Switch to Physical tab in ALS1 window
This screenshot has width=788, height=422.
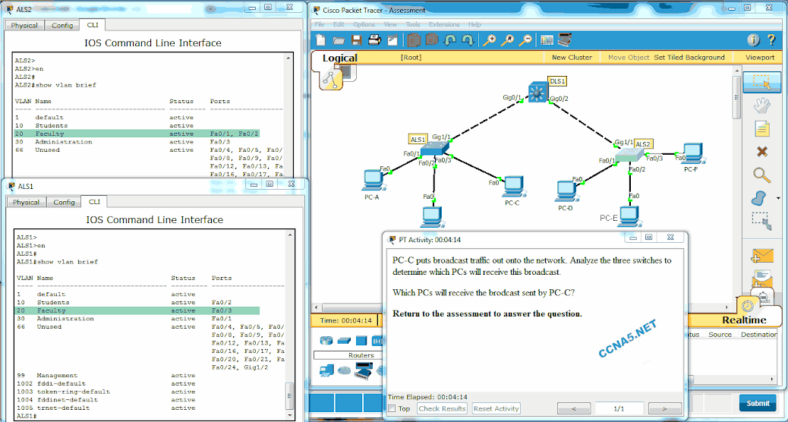(x=26, y=202)
